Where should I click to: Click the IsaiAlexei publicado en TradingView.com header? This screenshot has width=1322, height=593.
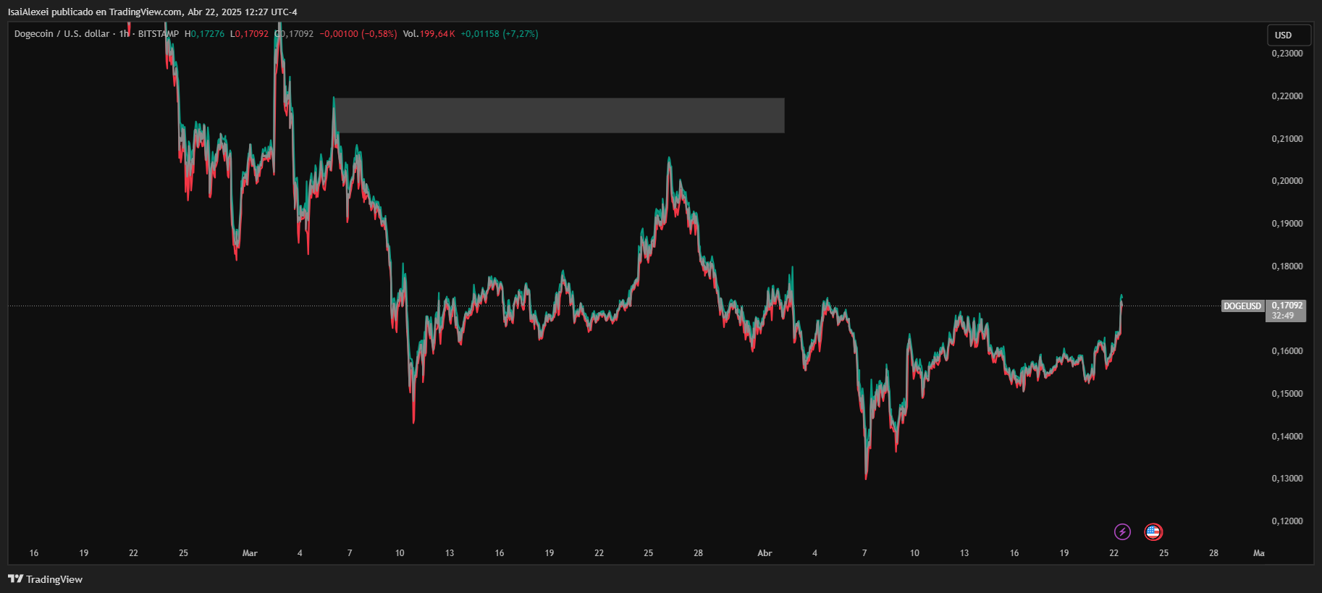coord(152,12)
